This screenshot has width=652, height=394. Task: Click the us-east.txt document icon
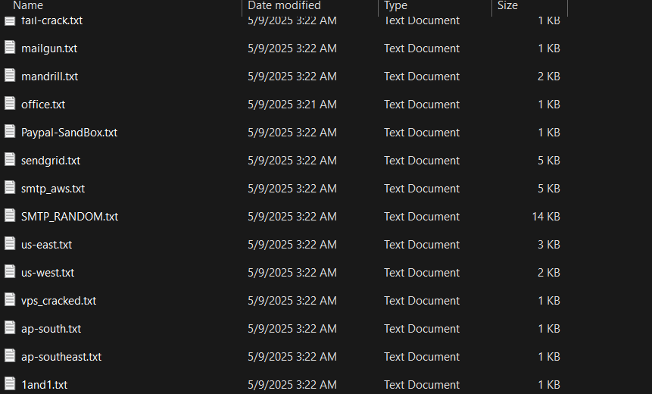coord(10,243)
